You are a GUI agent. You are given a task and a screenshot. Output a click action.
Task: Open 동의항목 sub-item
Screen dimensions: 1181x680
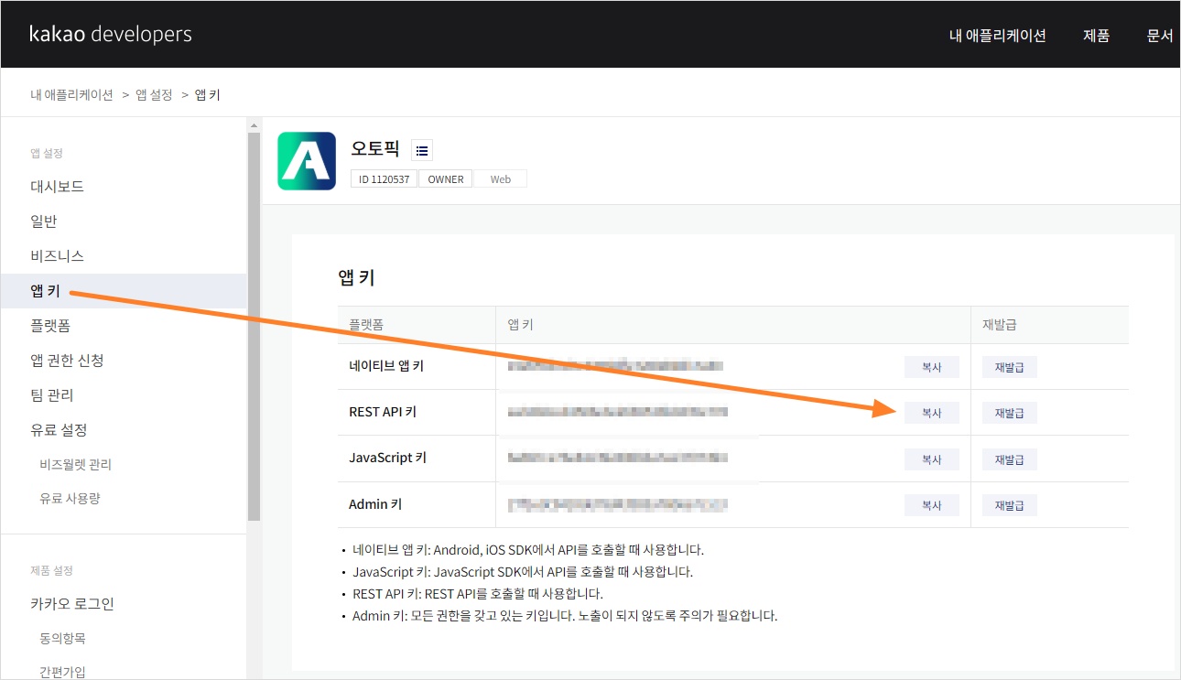pos(62,638)
